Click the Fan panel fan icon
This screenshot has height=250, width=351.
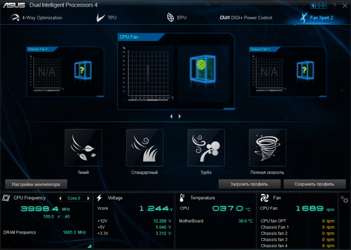click(264, 198)
